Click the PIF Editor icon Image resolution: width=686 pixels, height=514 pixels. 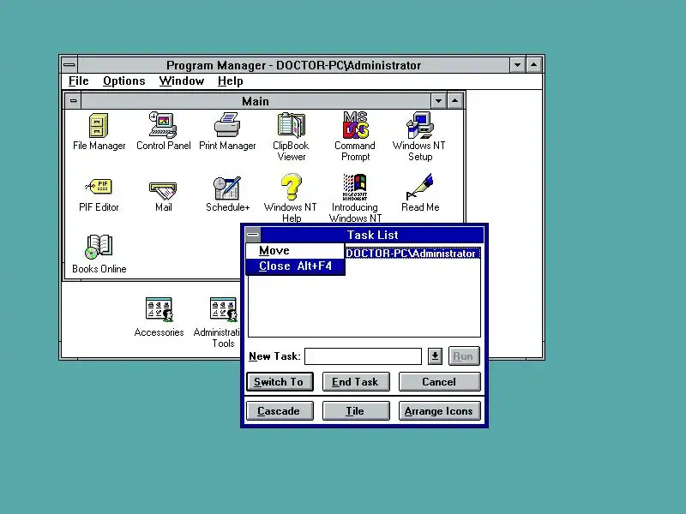(99, 187)
